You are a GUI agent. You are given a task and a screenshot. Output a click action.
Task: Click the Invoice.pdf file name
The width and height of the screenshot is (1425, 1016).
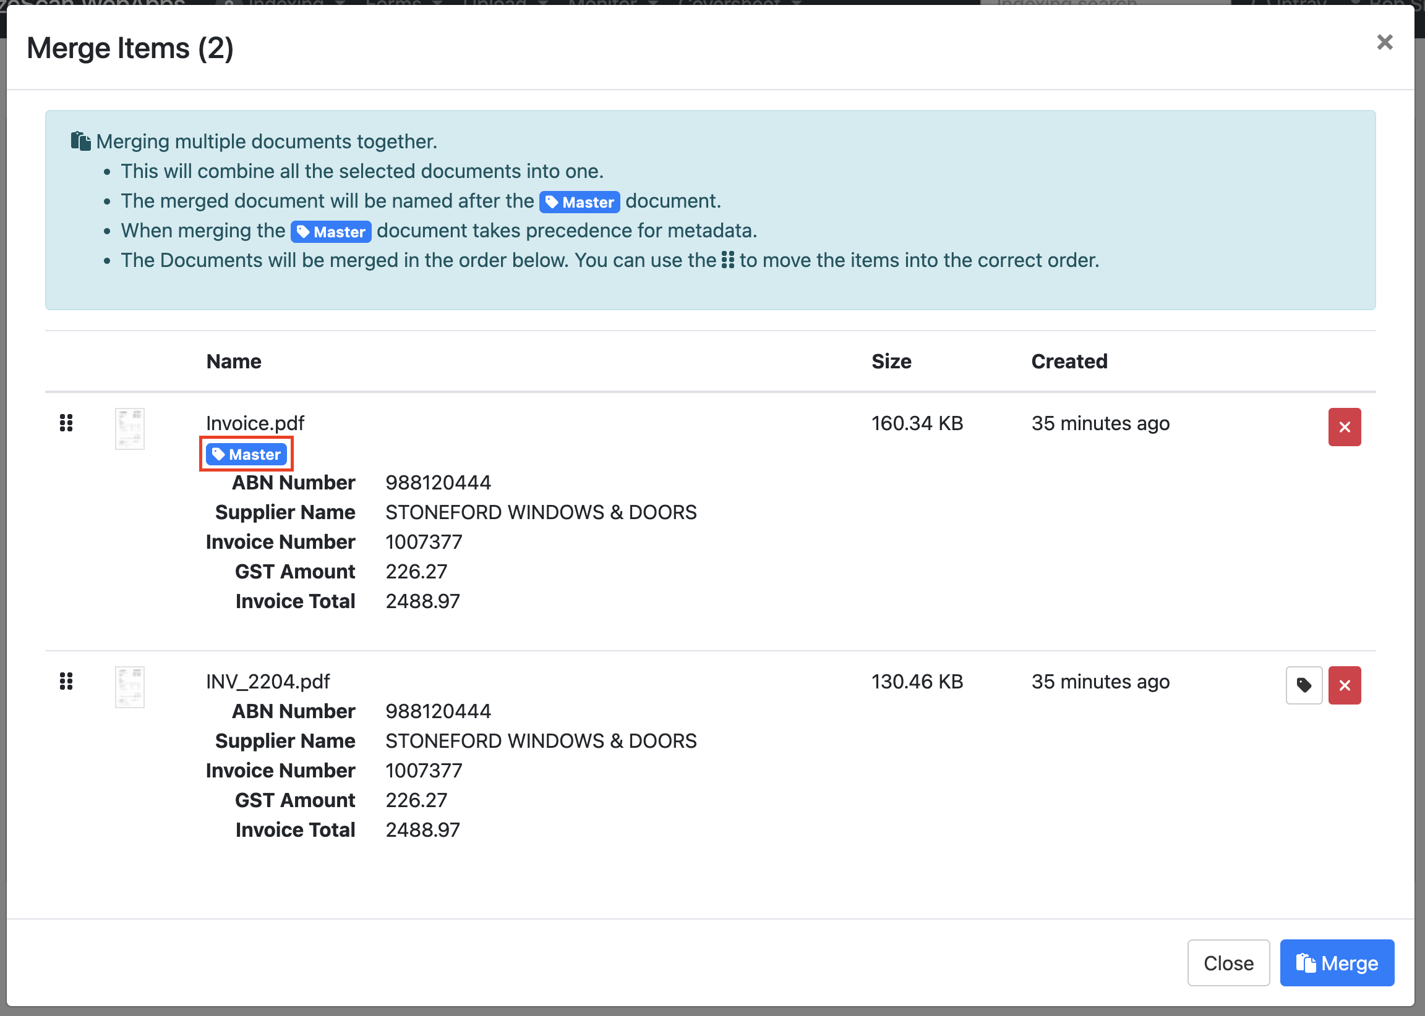click(x=255, y=423)
